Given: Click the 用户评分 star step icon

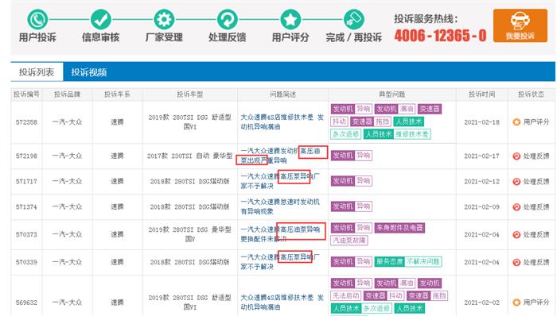Looking at the screenshot, I should pyautogui.click(x=290, y=19).
